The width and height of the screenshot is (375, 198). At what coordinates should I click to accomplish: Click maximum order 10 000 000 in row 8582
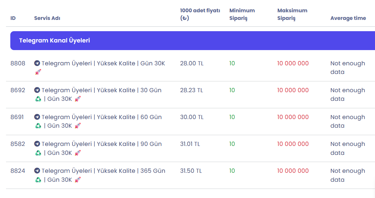pos(293,144)
